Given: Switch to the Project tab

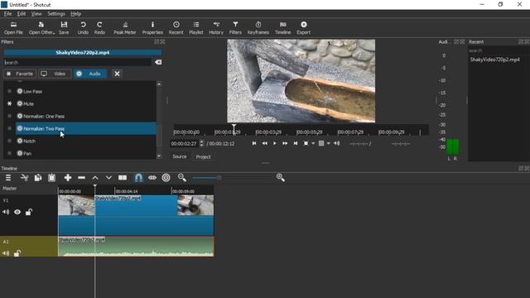Looking at the screenshot, I should pos(203,156).
